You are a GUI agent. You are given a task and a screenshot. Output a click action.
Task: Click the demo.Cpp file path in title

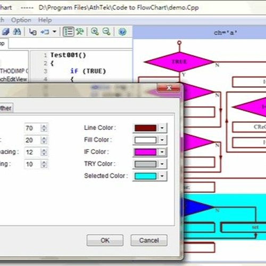[x=119, y=7]
